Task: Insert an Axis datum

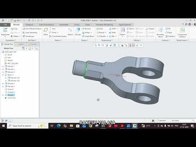Action: click(52, 29)
